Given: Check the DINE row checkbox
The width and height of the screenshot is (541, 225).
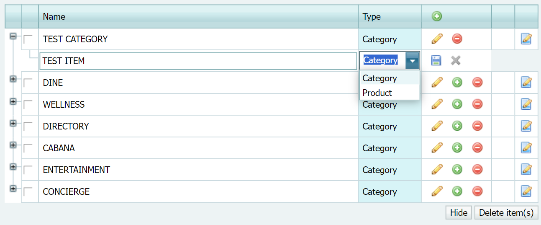Looking at the screenshot, I should coord(28,83).
